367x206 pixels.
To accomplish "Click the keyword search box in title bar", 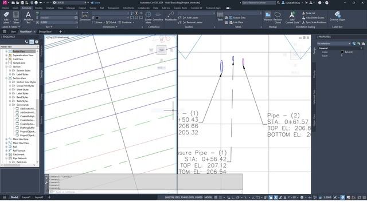I will pyautogui.click(x=259, y=2).
